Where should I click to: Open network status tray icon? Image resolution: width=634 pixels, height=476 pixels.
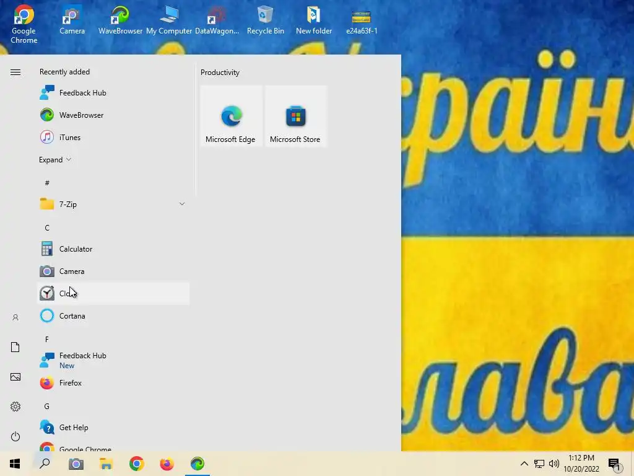pos(539,464)
